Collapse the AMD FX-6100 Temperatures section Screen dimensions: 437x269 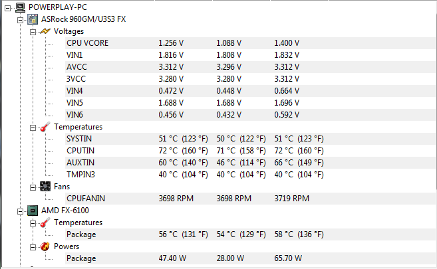point(33,223)
